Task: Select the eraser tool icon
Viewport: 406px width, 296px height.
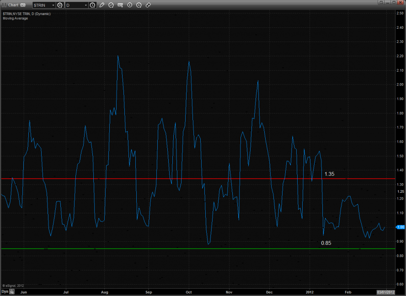Action: pyautogui.click(x=149, y=5)
